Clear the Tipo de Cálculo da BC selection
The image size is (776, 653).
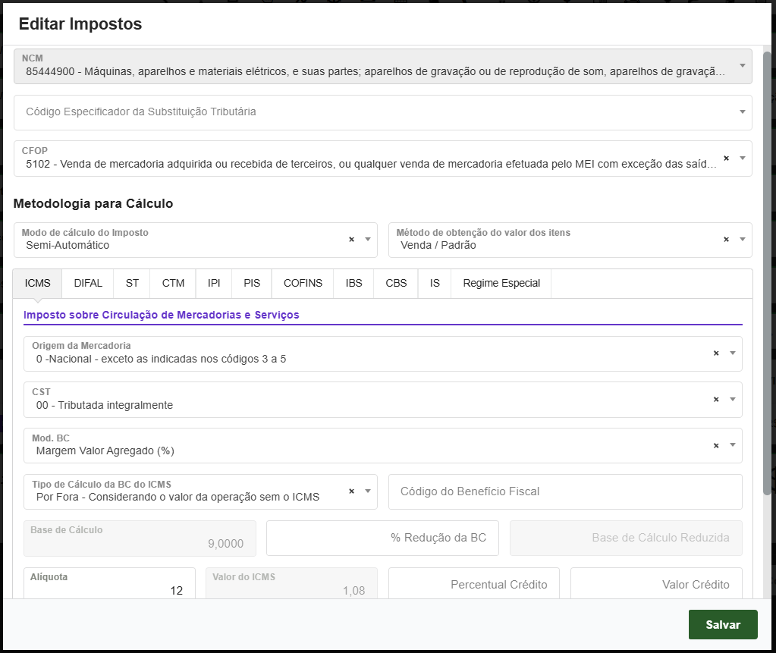(350, 491)
